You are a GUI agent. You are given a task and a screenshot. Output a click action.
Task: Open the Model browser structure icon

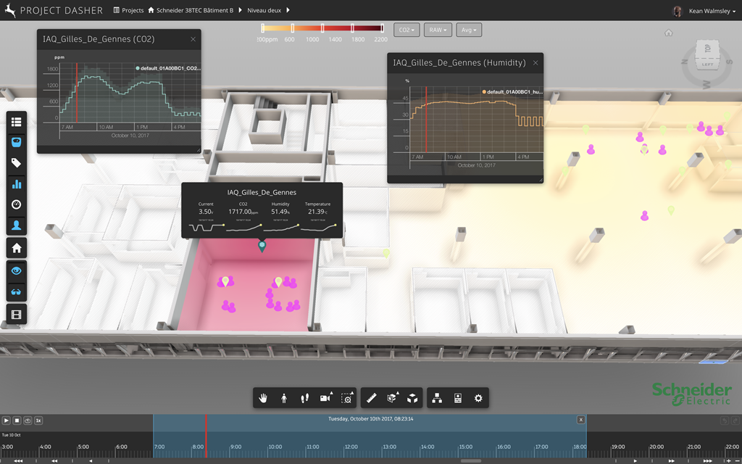click(x=437, y=398)
